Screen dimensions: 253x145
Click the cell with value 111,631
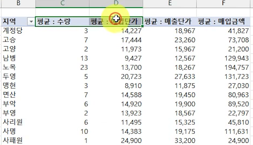(223, 131)
